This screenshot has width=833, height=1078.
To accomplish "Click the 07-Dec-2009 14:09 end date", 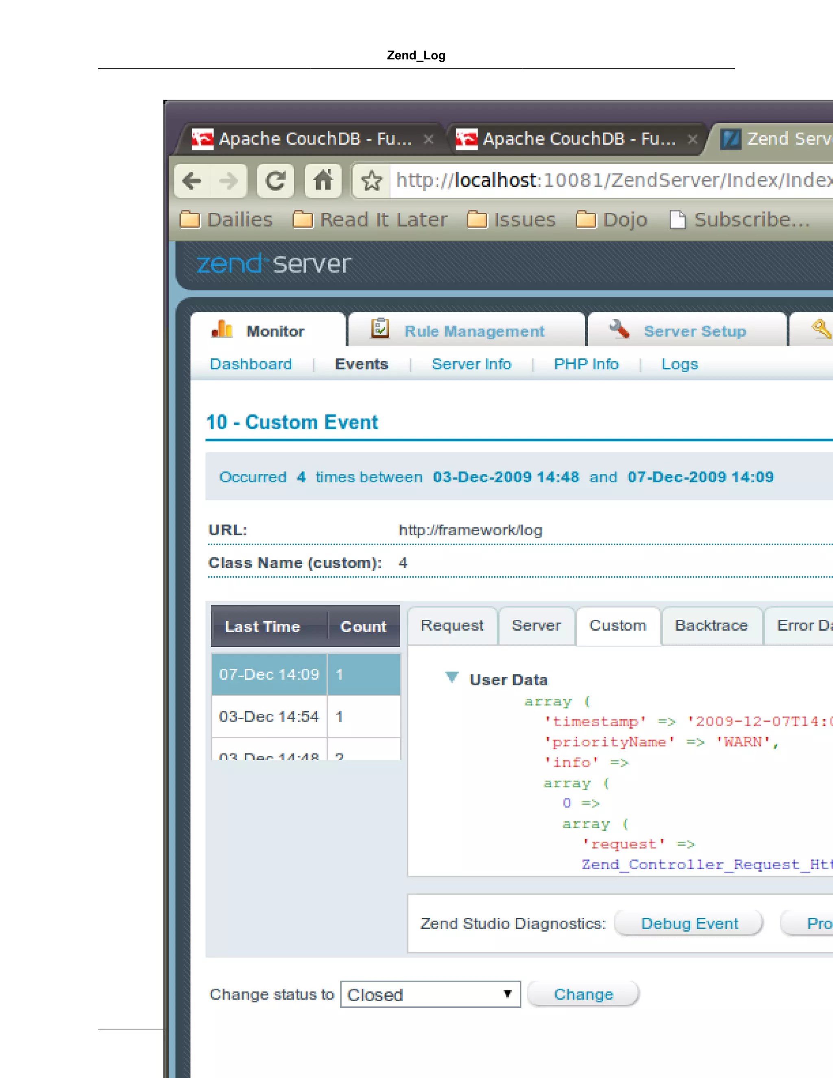I will (x=701, y=477).
